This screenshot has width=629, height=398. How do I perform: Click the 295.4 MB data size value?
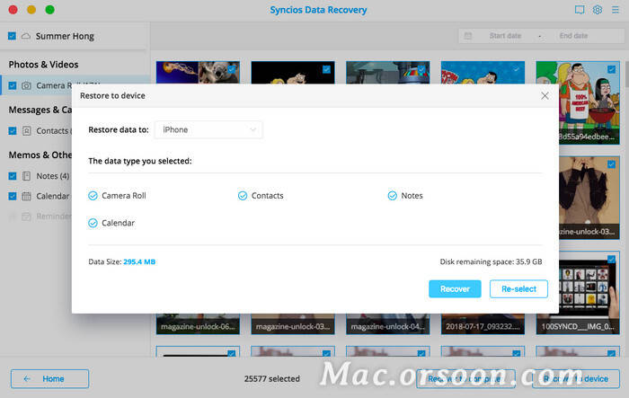[x=139, y=261]
